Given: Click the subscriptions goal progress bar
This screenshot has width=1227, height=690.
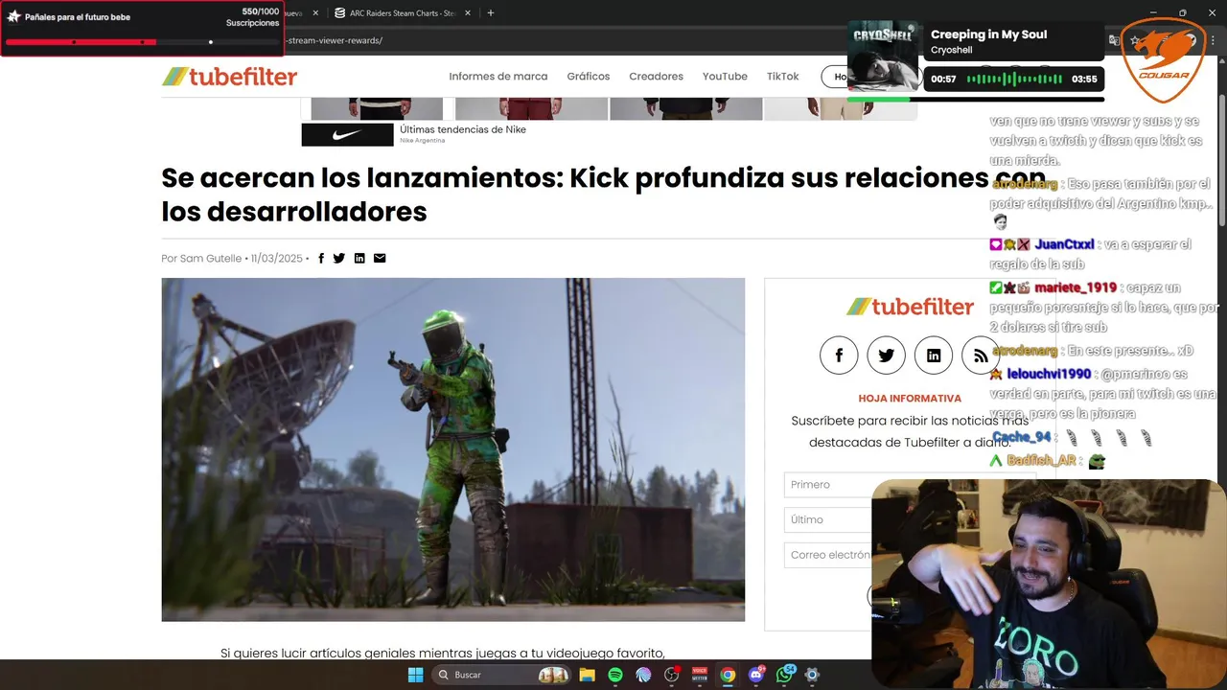Looking at the screenshot, I should pyautogui.click(x=142, y=42).
